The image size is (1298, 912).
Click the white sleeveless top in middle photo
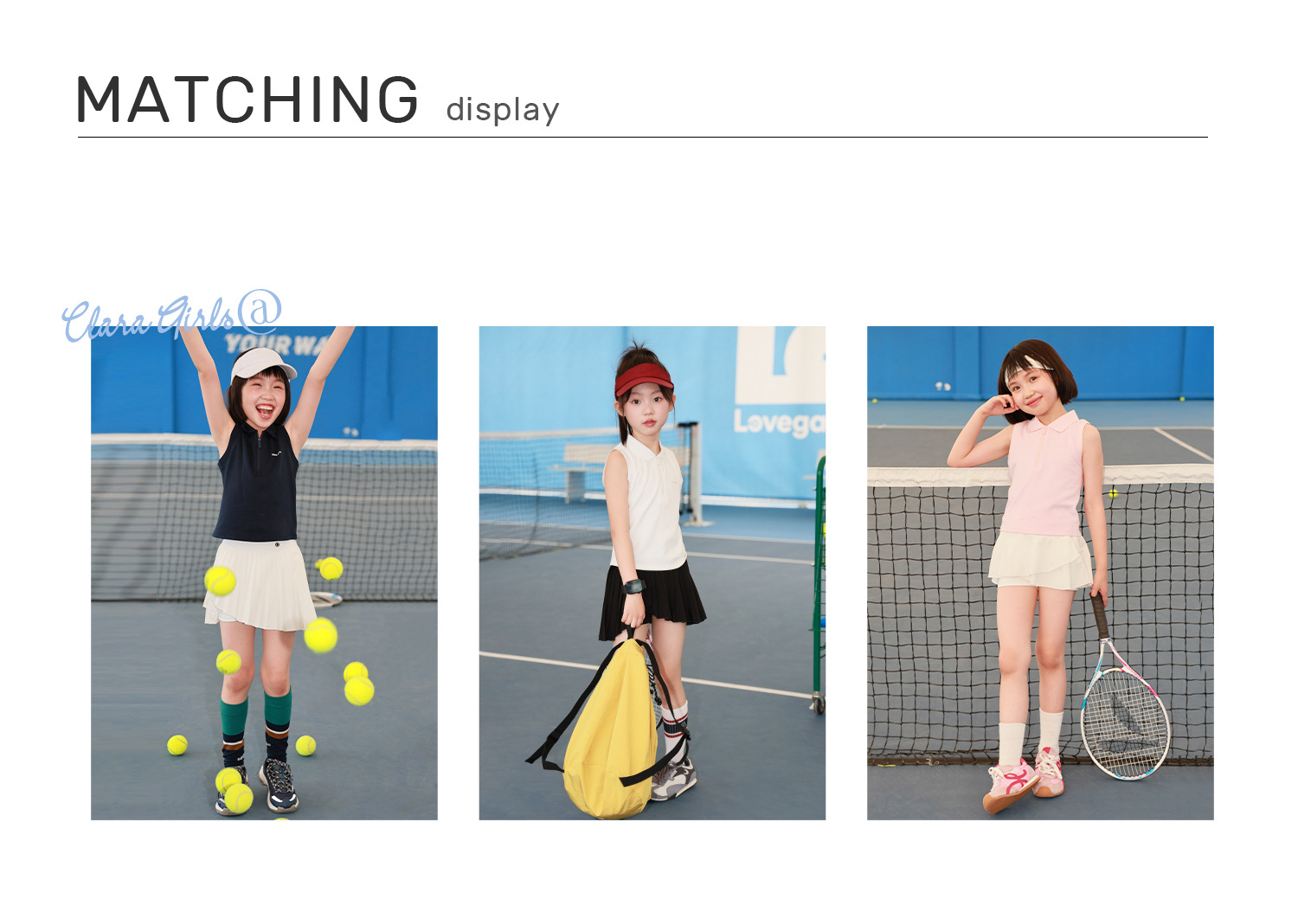(x=651, y=504)
